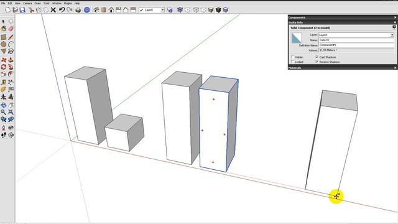Switch to Front view house icon
Screen dimensions: 398x224
pos(111,10)
